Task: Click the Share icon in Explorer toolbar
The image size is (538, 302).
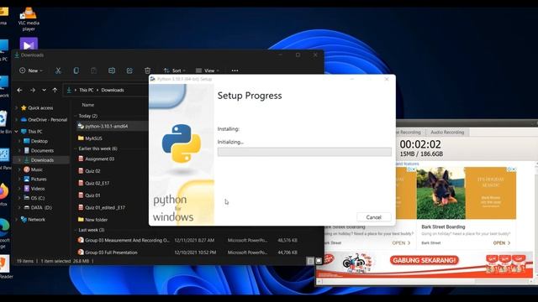Action: coord(129,70)
